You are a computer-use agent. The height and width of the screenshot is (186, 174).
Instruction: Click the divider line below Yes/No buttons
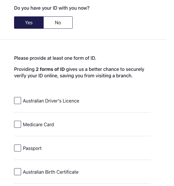coord(83,39)
